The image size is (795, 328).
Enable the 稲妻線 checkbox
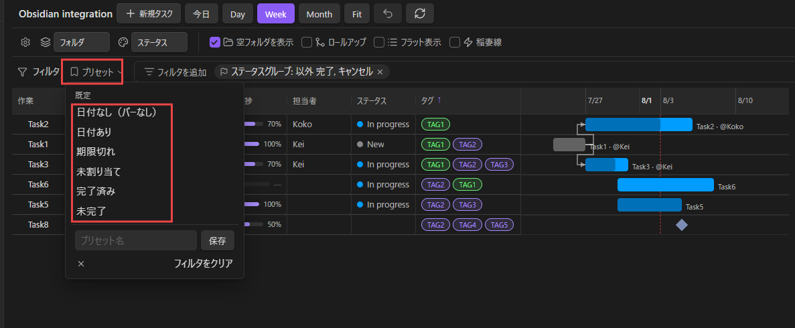pos(455,42)
